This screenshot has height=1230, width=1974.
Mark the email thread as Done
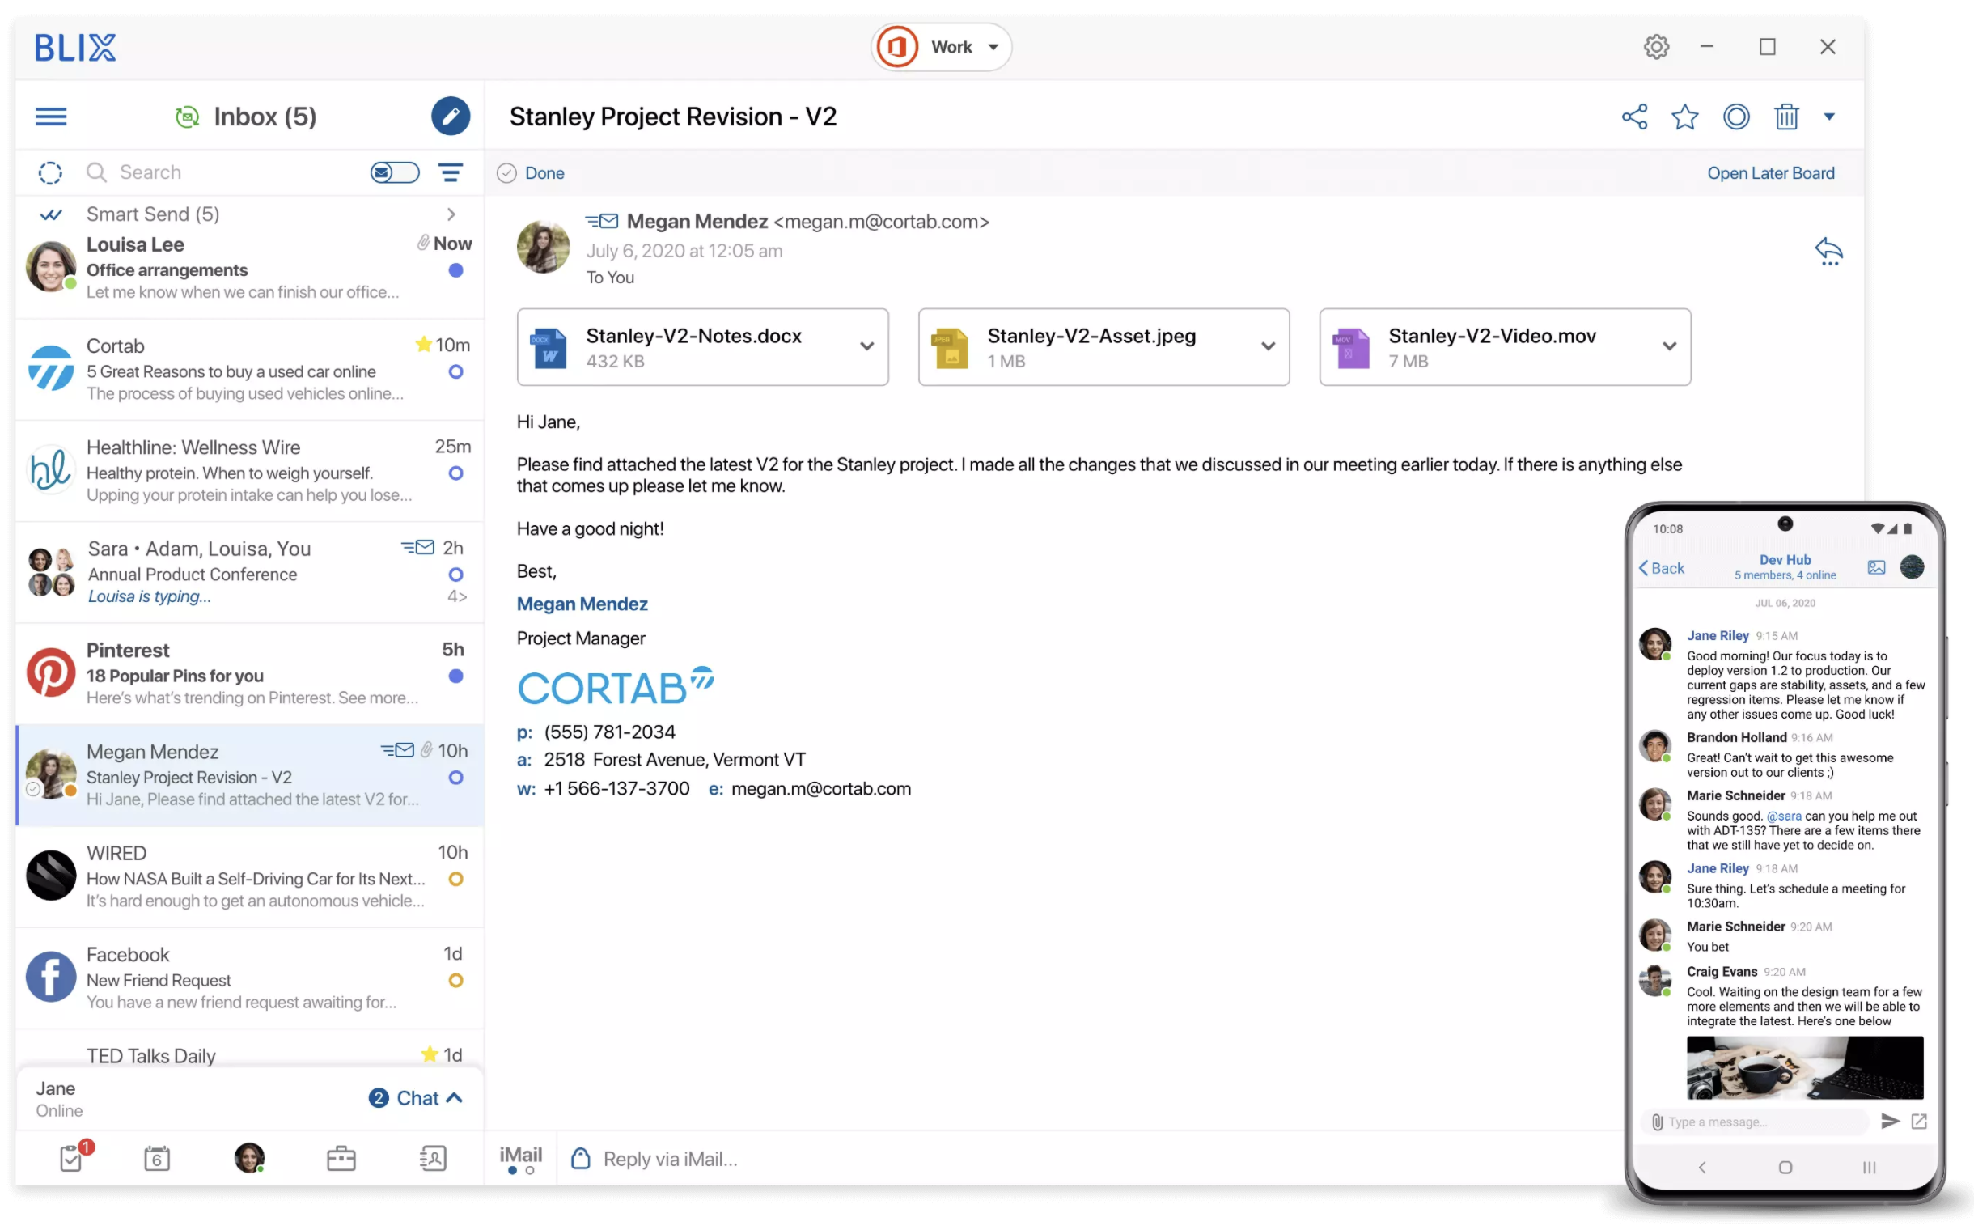pyautogui.click(x=530, y=172)
